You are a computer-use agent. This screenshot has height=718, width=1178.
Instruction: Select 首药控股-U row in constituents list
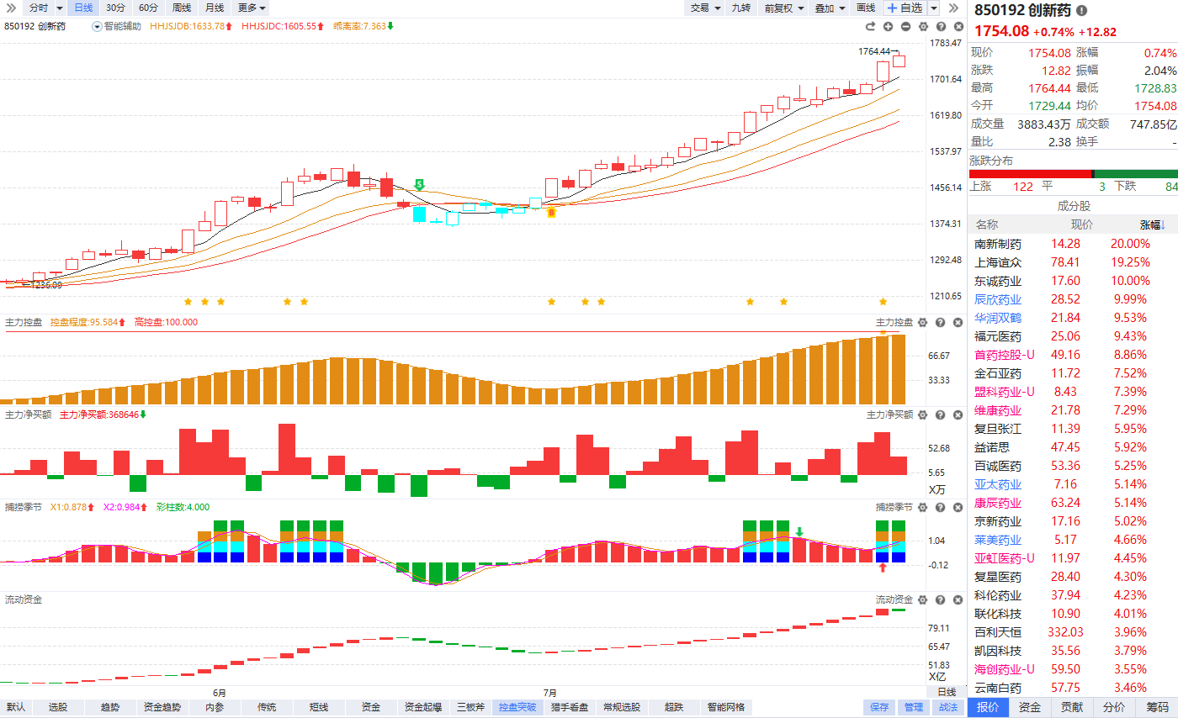[1074, 355]
